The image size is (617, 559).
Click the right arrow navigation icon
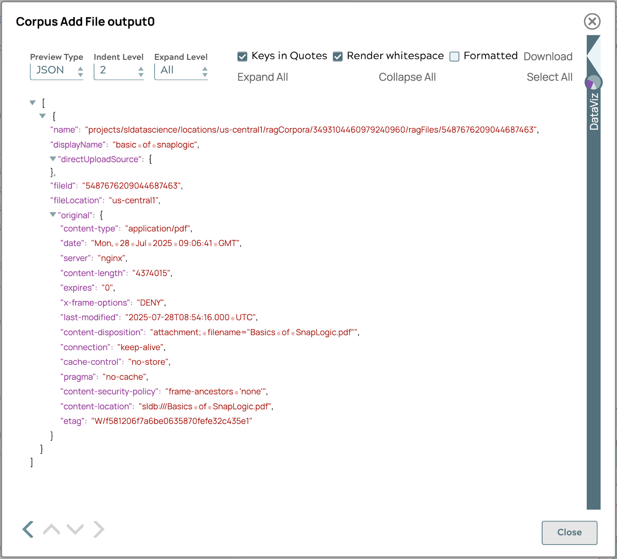pyautogui.click(x=99, y=529)
